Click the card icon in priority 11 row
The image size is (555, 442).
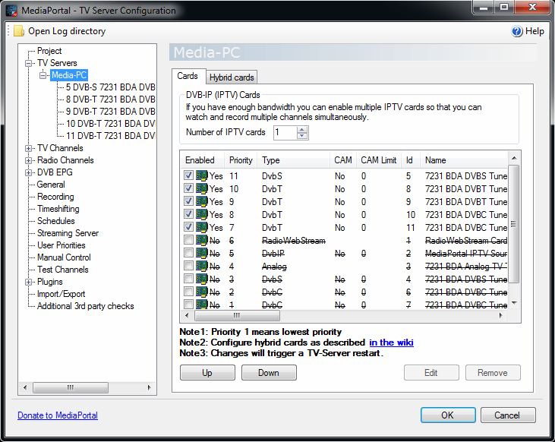[202, 175]
